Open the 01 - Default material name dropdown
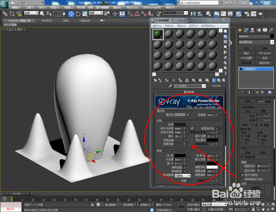The width and height of the screenshot is (276, 212). pos(204,86)
